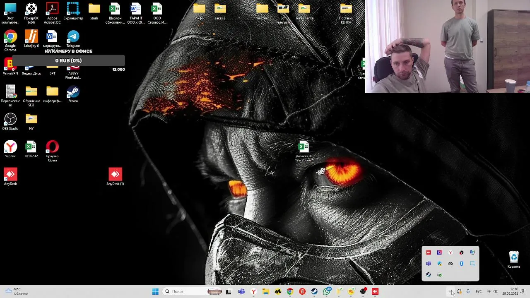Click cloud sync icon in tray overflow

coord(450,264)
